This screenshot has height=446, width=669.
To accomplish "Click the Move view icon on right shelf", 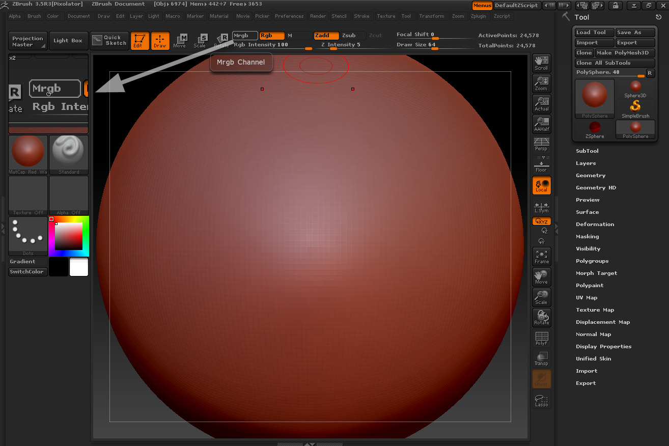I will coord(541,277).
